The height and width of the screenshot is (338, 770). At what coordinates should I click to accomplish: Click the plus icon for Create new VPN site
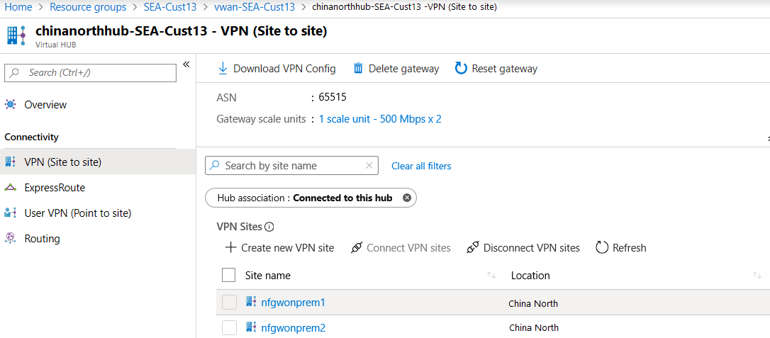tap(230, 248)
